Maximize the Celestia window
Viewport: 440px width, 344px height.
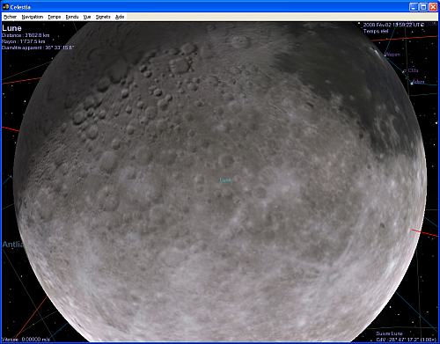coord(423,7)
